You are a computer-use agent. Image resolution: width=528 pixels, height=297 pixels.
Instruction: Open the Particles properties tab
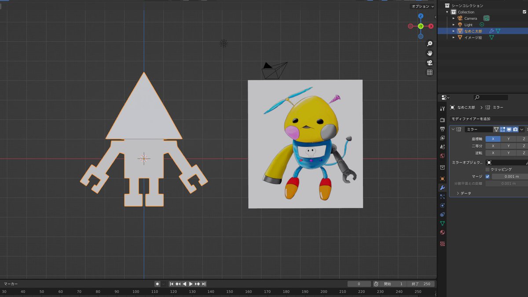(x=443, y=196)
